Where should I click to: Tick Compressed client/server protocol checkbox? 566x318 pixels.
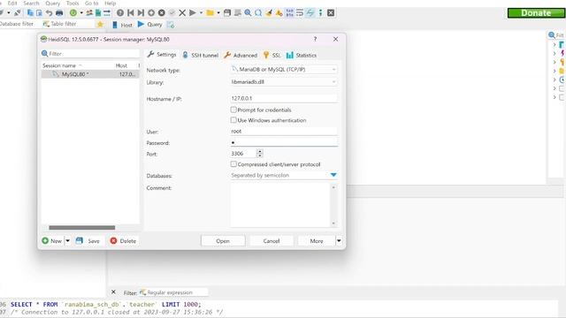[x=233, y=164]
